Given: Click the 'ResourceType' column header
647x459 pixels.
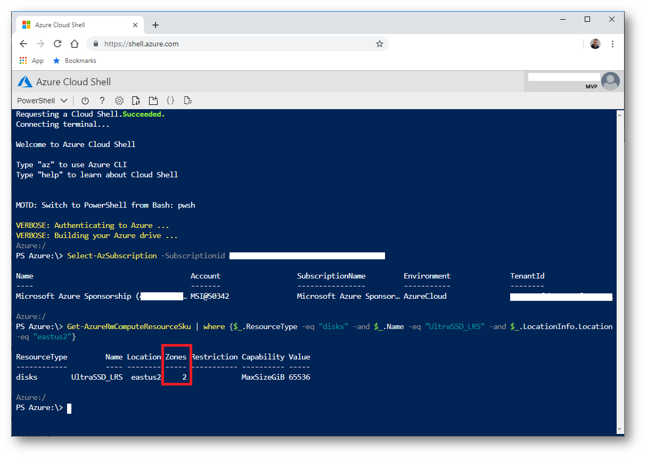Looking at the screenshot, I should coord(42,357).
